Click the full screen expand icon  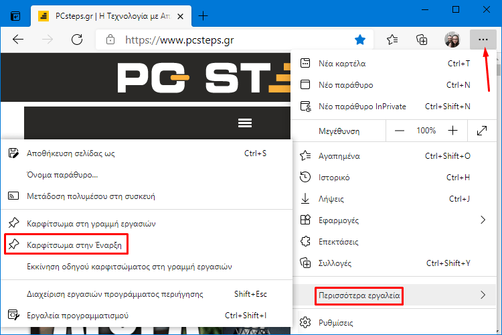click(x=482, y=131)
